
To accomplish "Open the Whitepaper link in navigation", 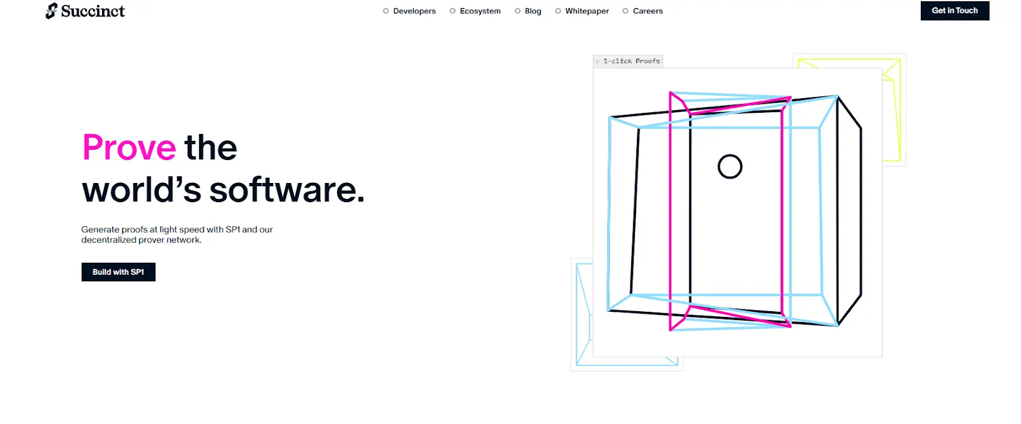I will pyautogui.click(x=587, y=11).
